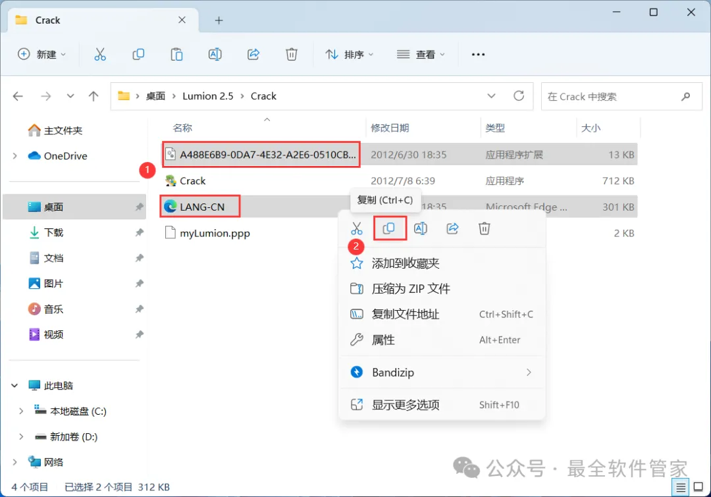Collapse the 此电脑 tree node
The width and height of the screenshot is (711, 497).
click(14, 386)
